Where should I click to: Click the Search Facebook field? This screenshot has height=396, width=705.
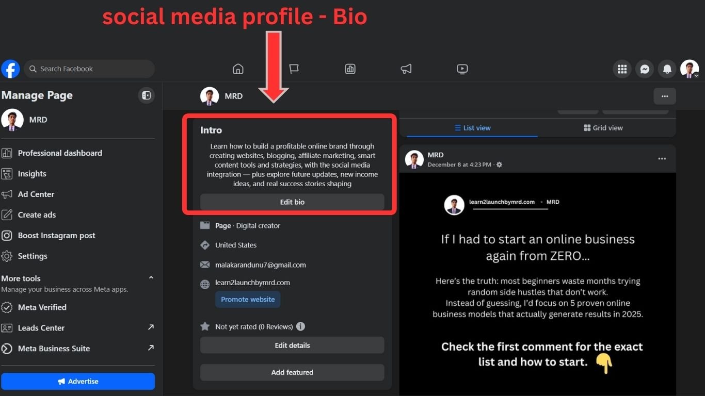(x=89, y=69)
